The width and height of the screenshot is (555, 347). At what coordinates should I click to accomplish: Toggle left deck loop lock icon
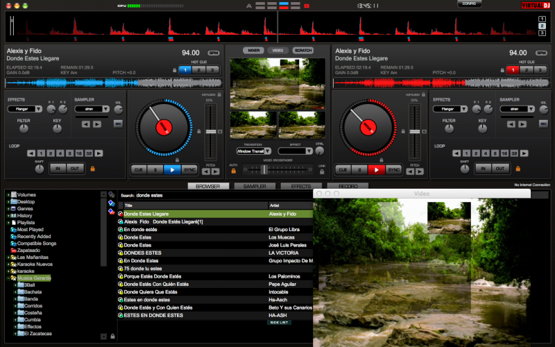pyautogui.click(x=93, y=169)
